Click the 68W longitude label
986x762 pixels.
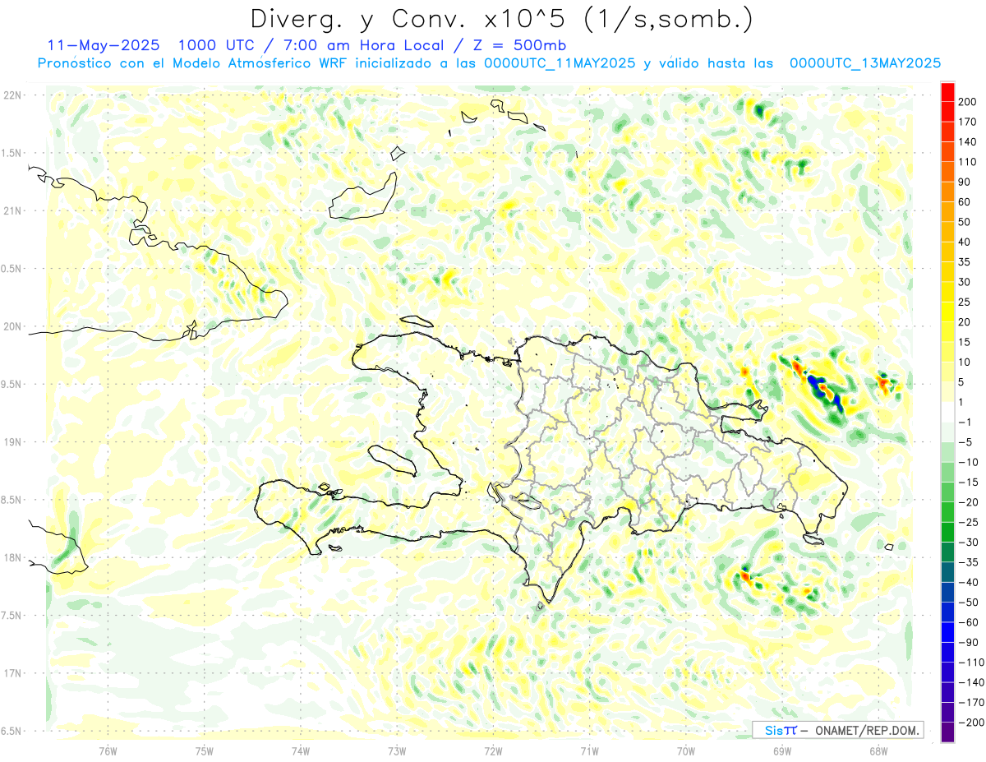click(x=878, y=750)
